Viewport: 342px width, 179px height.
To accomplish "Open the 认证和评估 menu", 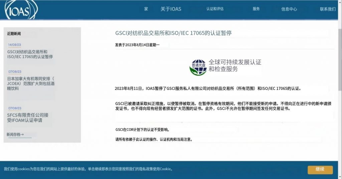I will [x=215, y=9].
